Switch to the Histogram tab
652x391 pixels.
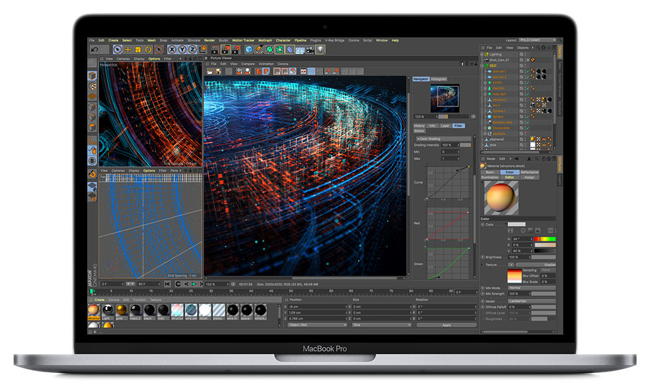coord(438,79)
